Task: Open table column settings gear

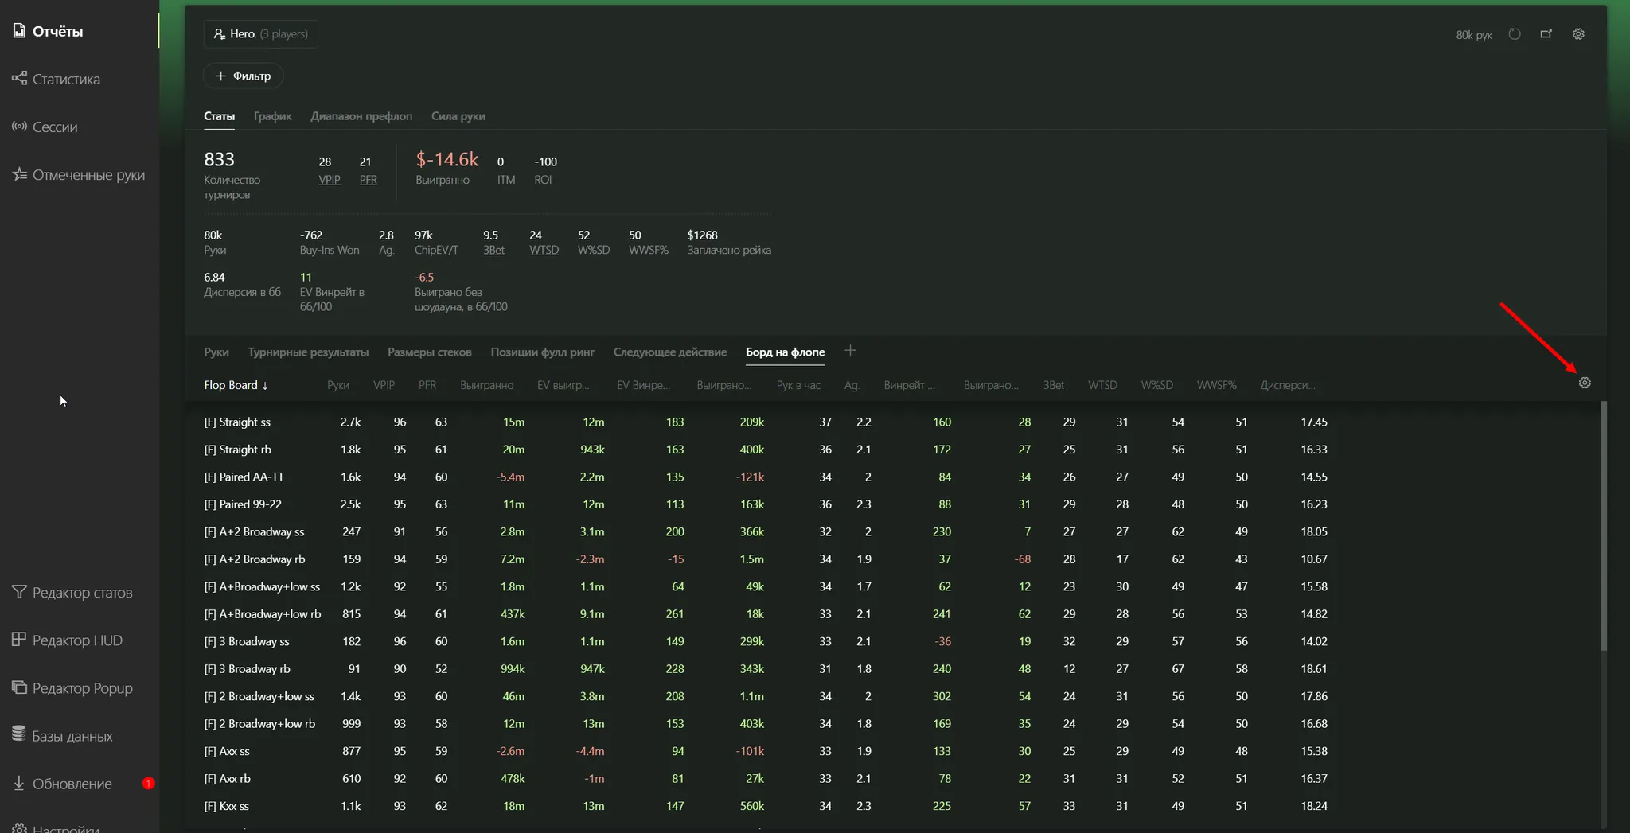Action: click(x=1585, y=383)
